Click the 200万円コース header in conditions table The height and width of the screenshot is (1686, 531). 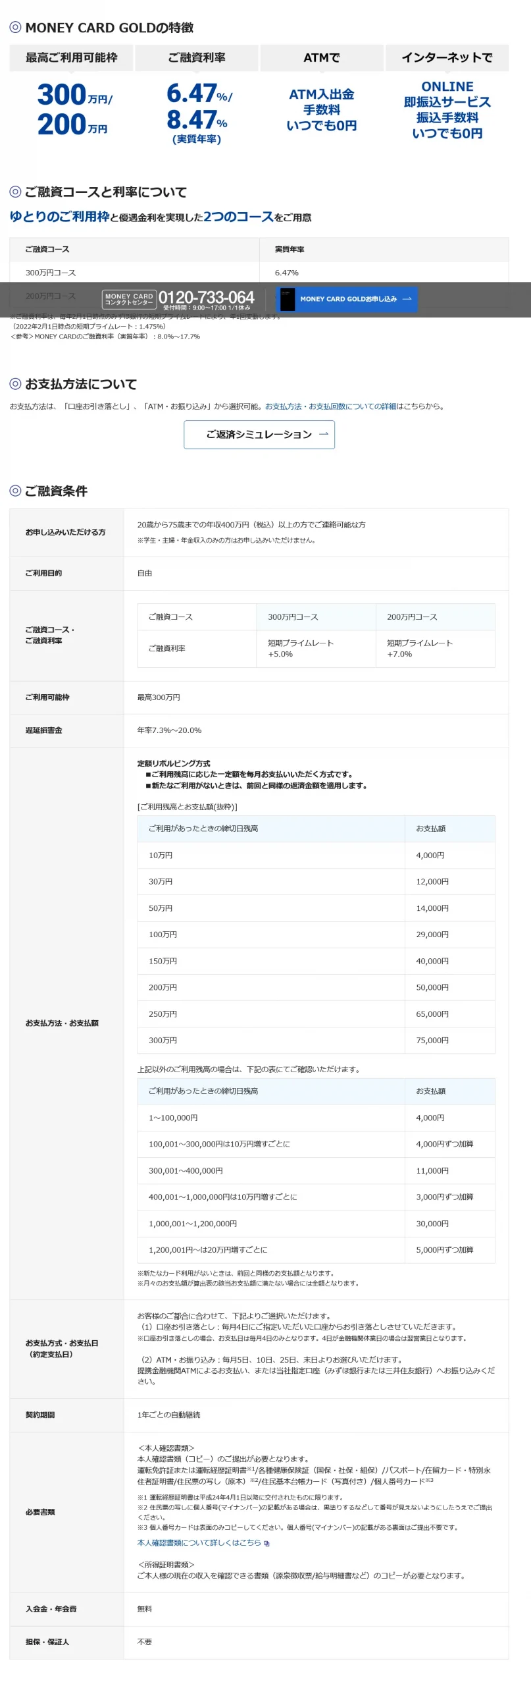pos(435,617)
